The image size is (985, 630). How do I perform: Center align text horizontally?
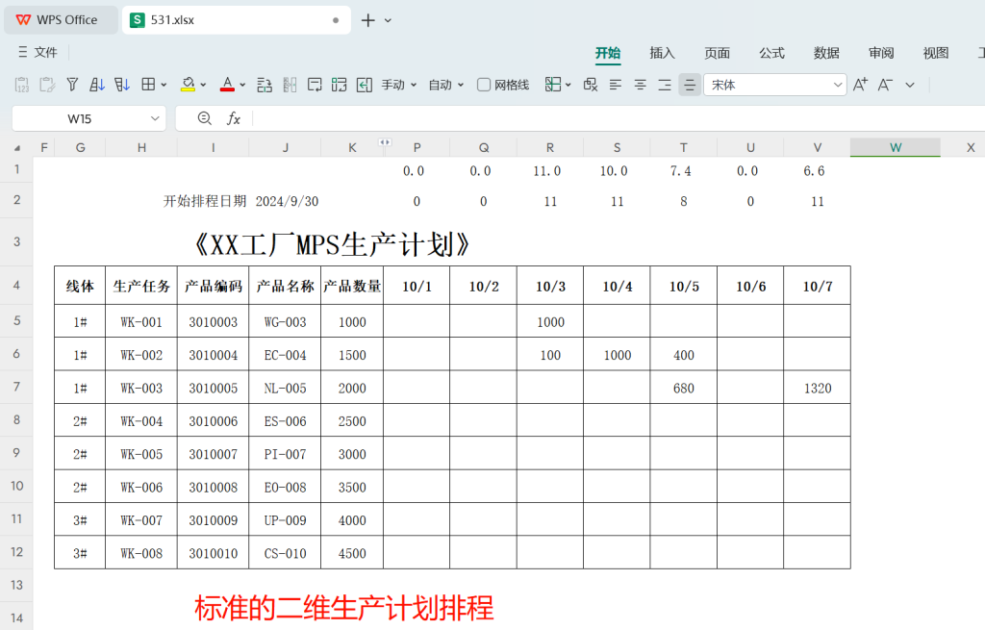640,85
